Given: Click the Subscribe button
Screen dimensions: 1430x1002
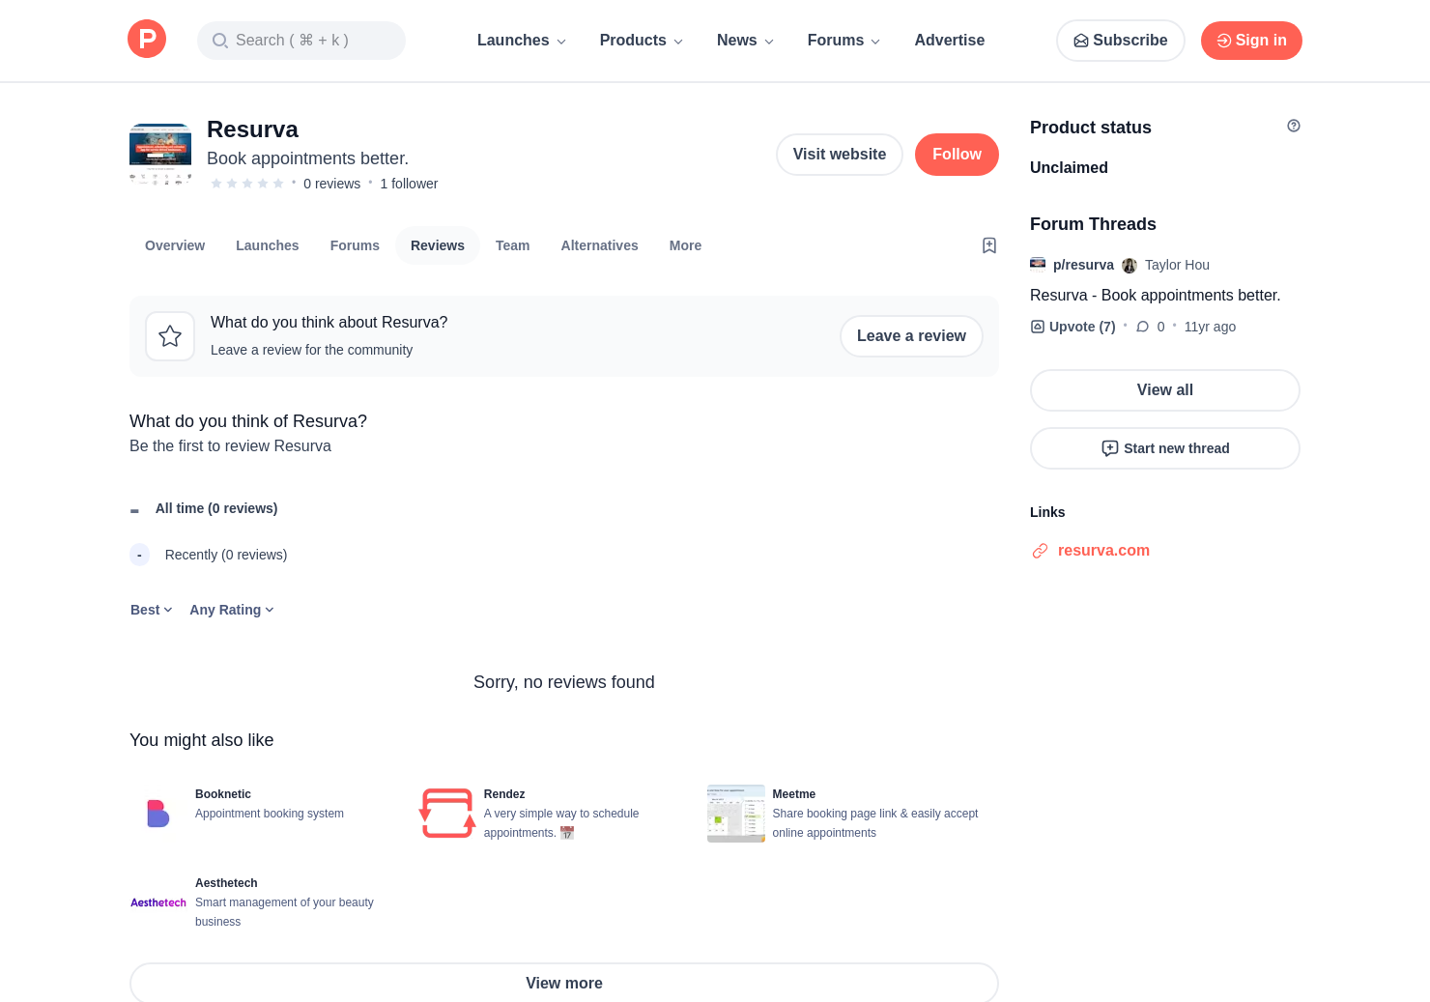Looking at the screenshot, I should point(1121,41).
